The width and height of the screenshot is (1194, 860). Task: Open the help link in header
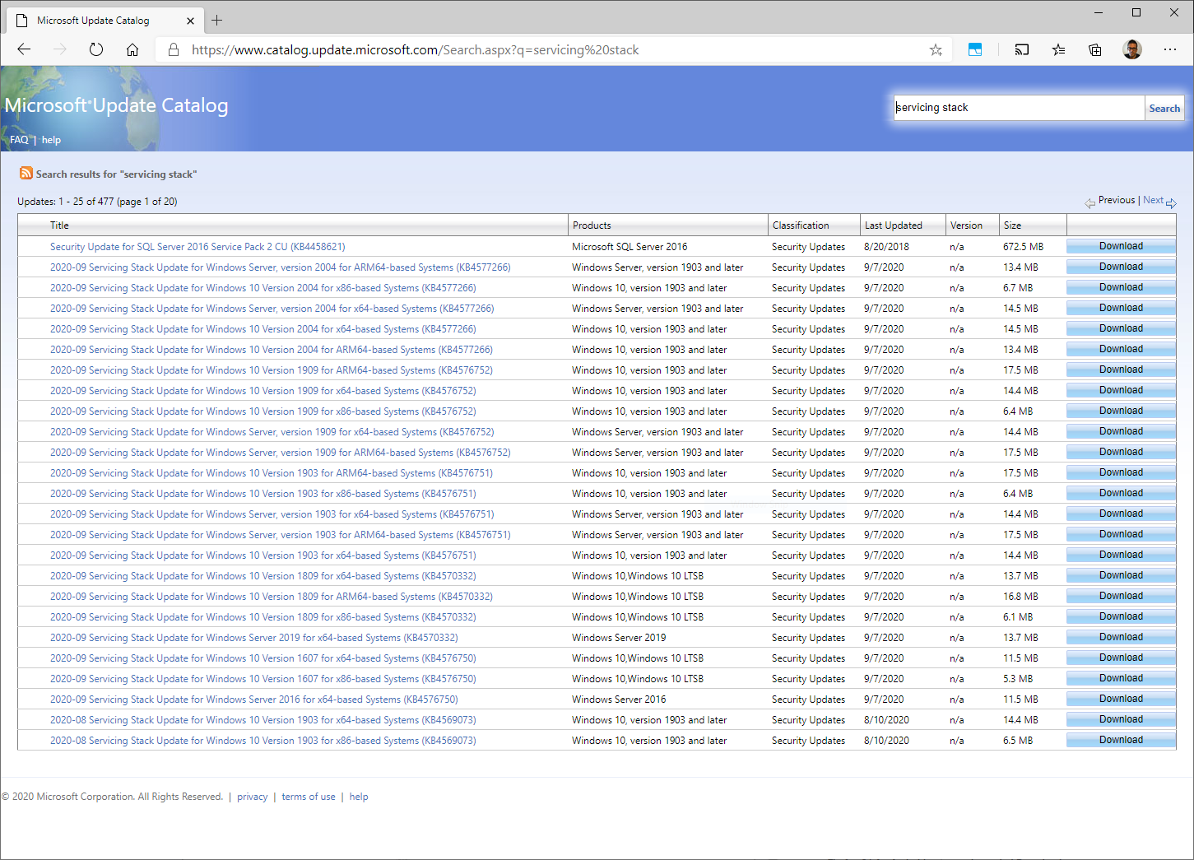(51, 140)
